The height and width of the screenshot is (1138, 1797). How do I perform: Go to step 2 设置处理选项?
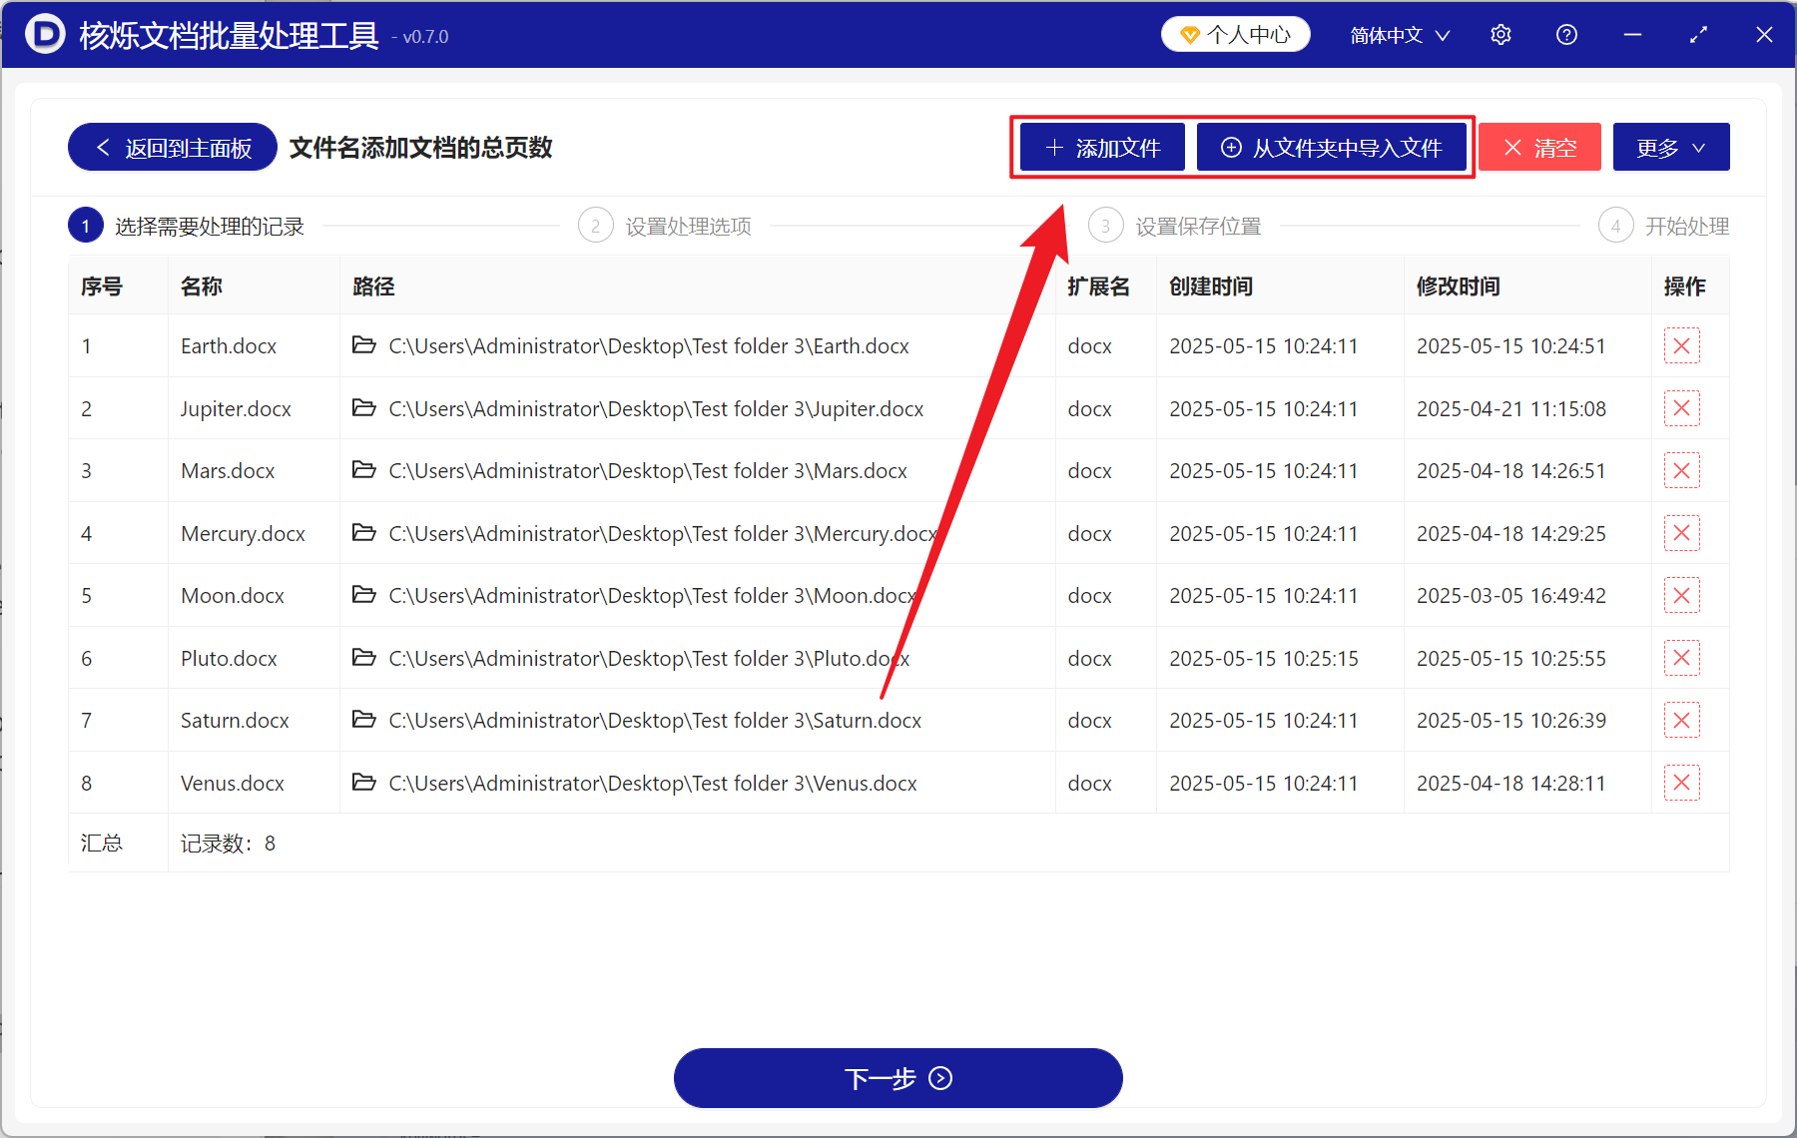click(665, 226)
